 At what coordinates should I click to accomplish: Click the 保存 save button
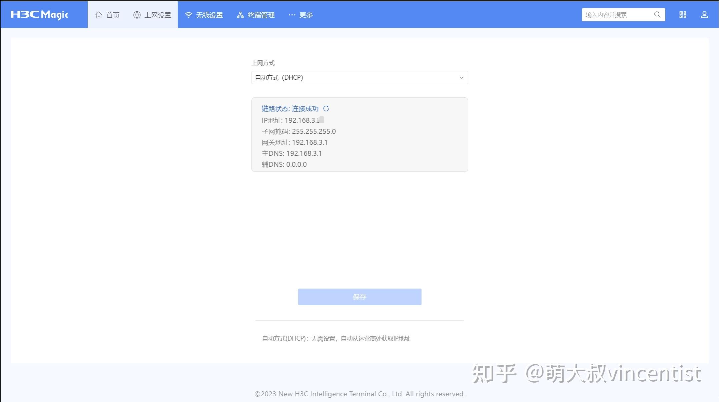click(x=359, y=297)
